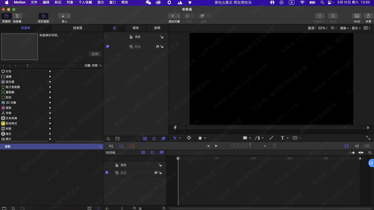Open the 编辑 (Edit) menu
Image resolution: width=374 pixels, height=210 pixels.
pyautogui.click(x=46, y=2)
